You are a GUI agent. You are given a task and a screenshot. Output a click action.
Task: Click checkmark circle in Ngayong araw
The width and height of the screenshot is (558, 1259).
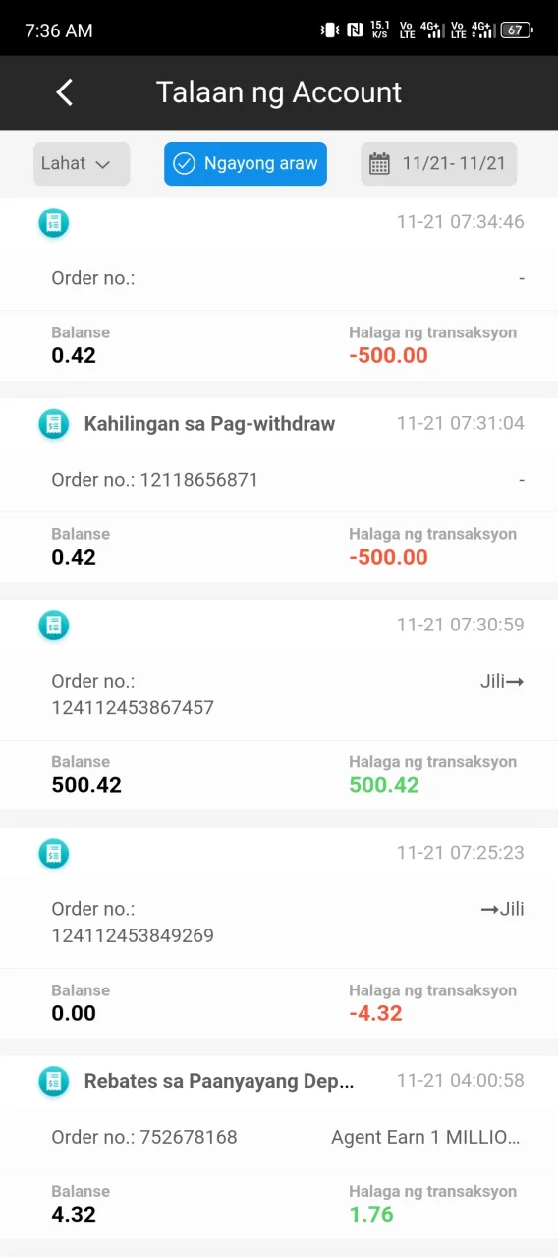coord(184,164)
